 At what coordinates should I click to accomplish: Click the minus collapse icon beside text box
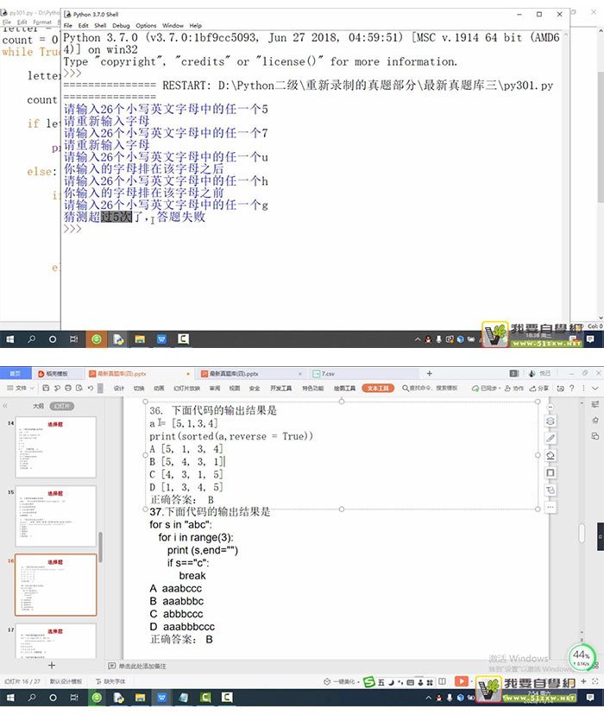(551, 407)
